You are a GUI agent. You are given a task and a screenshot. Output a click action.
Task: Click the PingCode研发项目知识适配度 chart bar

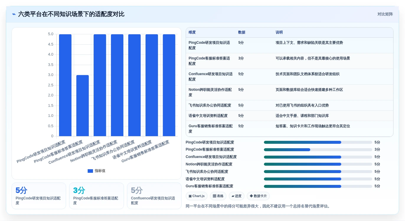point(65,85)
